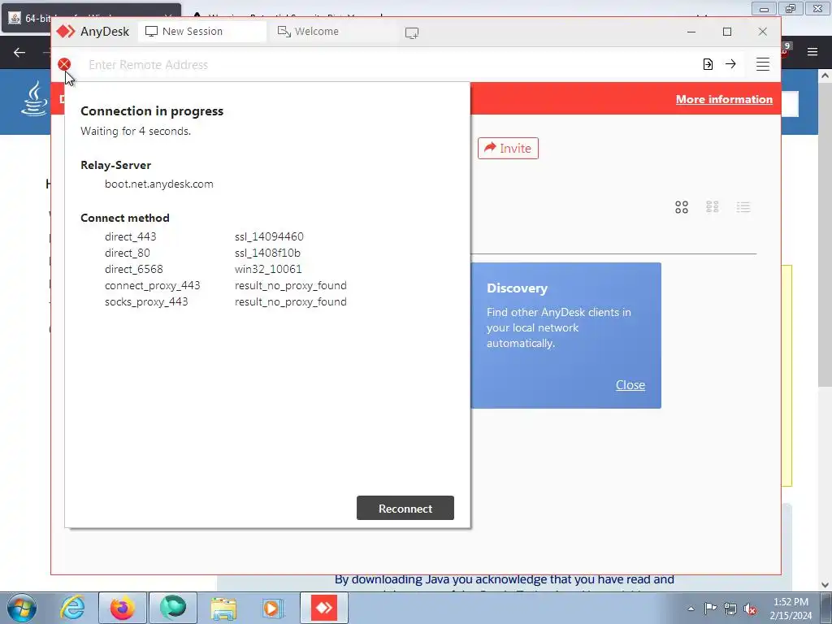832x624 pixels.
Task: Open File Explorer folder in taskbar
Action: pyautogui.click(x=223, y=609)
